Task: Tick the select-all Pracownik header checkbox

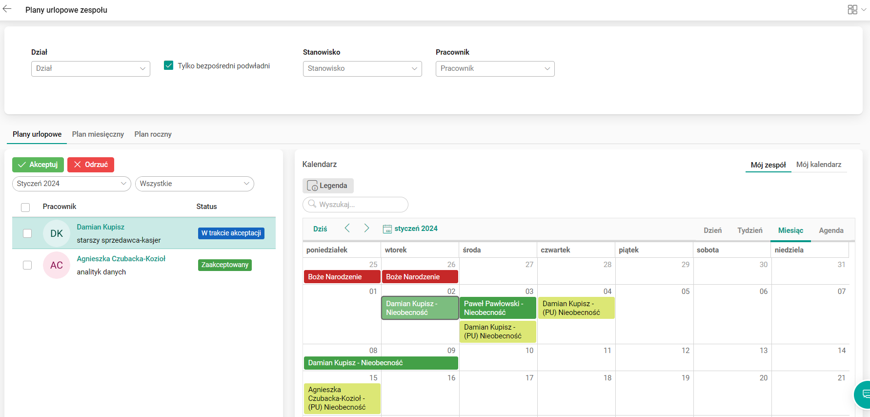Action: (25, 207)
